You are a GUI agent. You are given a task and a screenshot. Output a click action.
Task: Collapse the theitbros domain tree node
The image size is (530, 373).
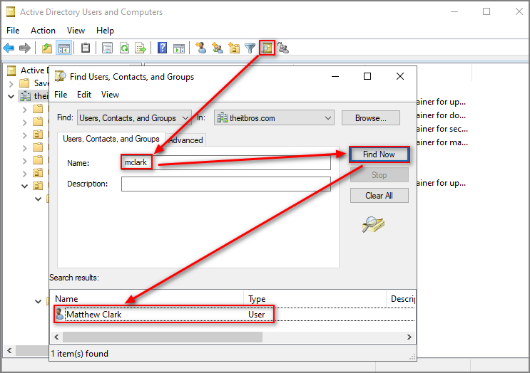pos(11,97)
